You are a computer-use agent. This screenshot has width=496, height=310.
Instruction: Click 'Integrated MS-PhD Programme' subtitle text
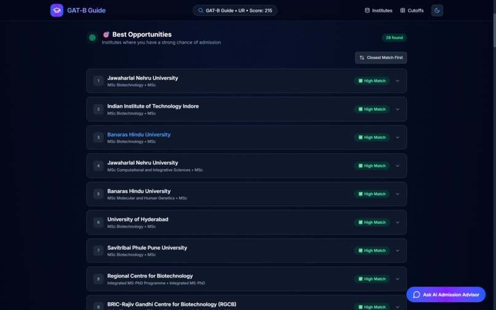point(137,283)
